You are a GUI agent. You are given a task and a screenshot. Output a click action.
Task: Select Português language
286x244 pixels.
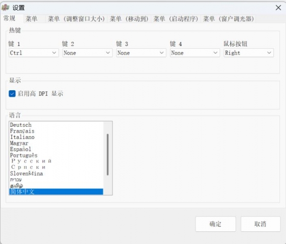pos(56,155)
